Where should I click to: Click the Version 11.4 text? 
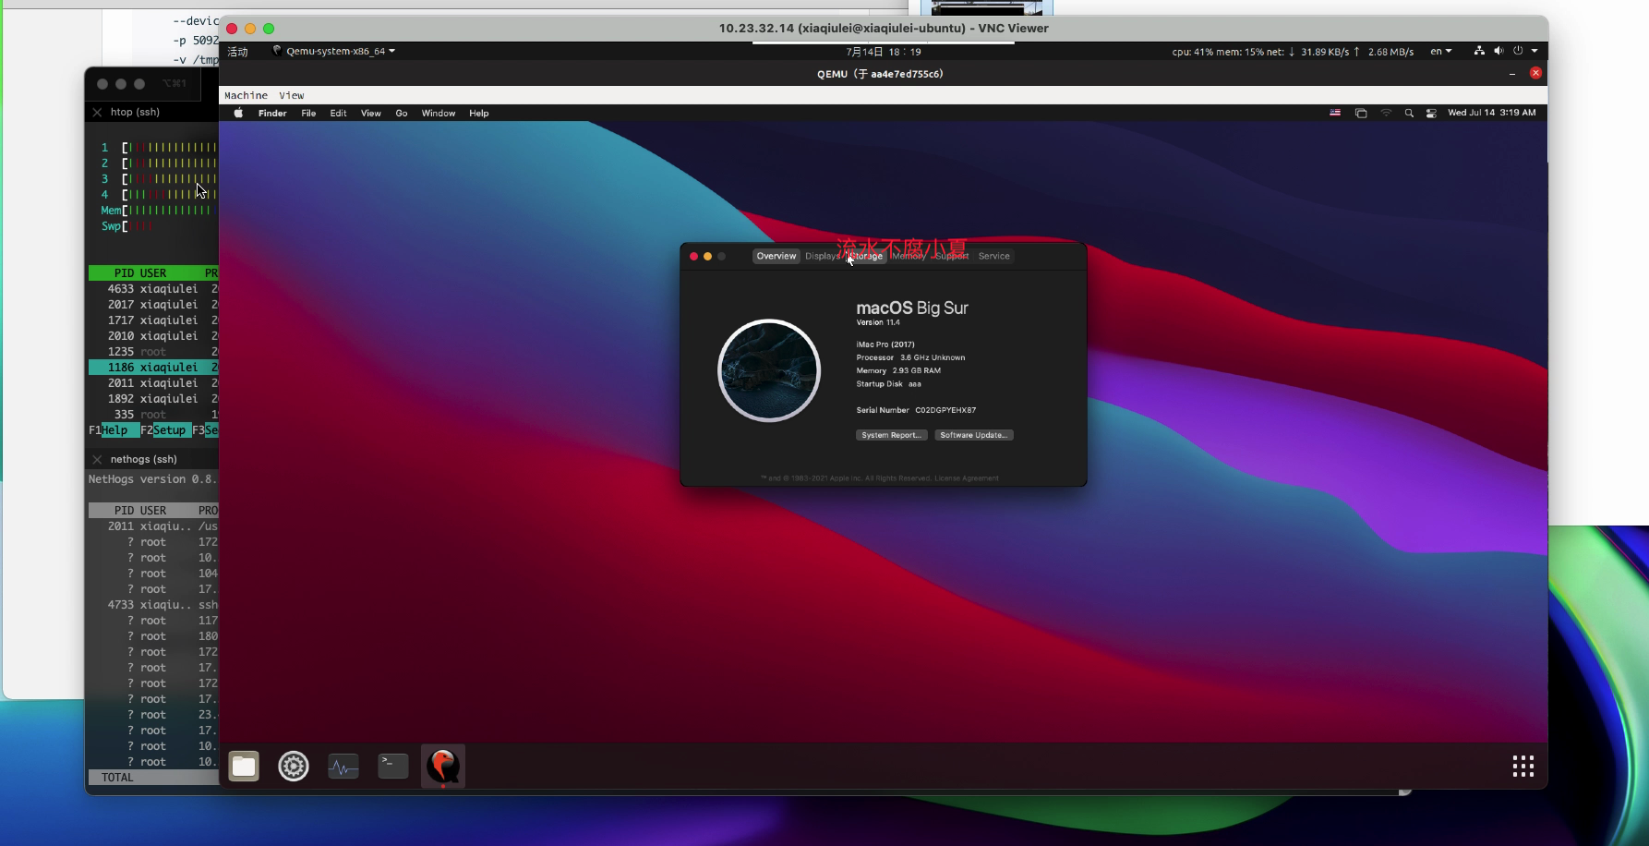pyautogui.click(x=878, y=322)
